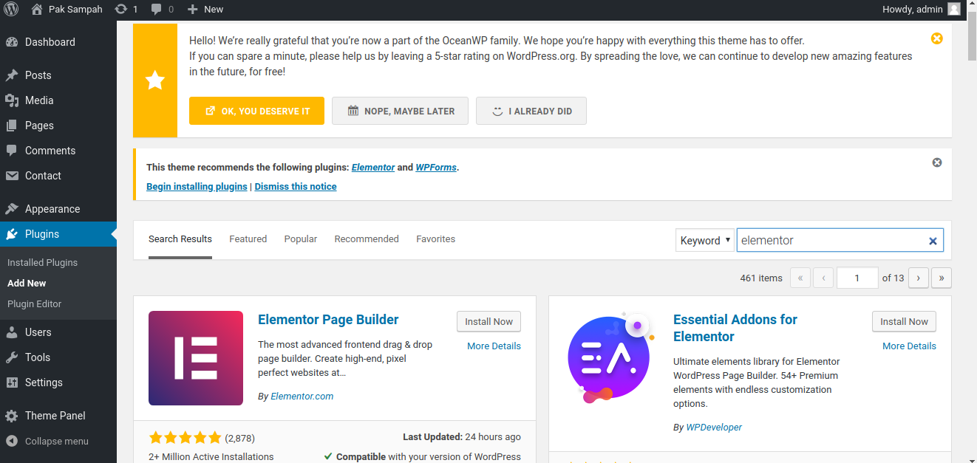Open Appearance in the sidebar menu
This screenshot has width=977, height=463.
(x=52, y=209)
